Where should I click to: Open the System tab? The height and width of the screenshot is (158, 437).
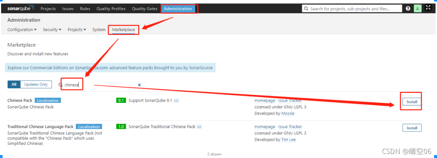point(99,29)
